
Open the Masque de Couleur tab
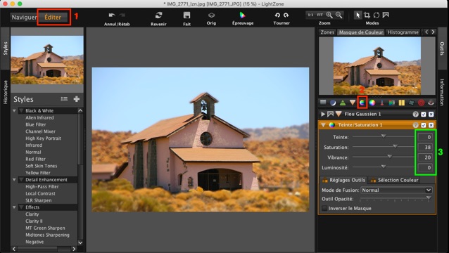click(x=361, y=32)
